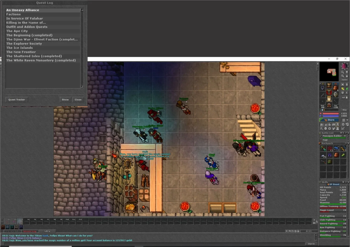This screenshot has width=350, height=247.
Task: Select The Ape City quest
Action: click(43, 31)
